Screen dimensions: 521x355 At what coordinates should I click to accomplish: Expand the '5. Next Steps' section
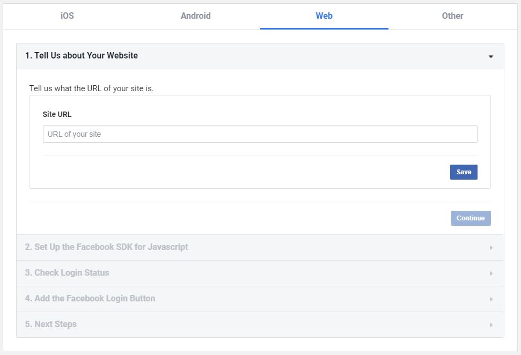(51, 324)
